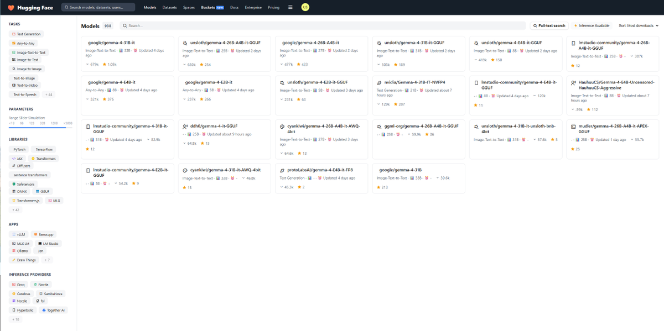
Task: Click the llama.cpp app icon
Action: (34, 234)
